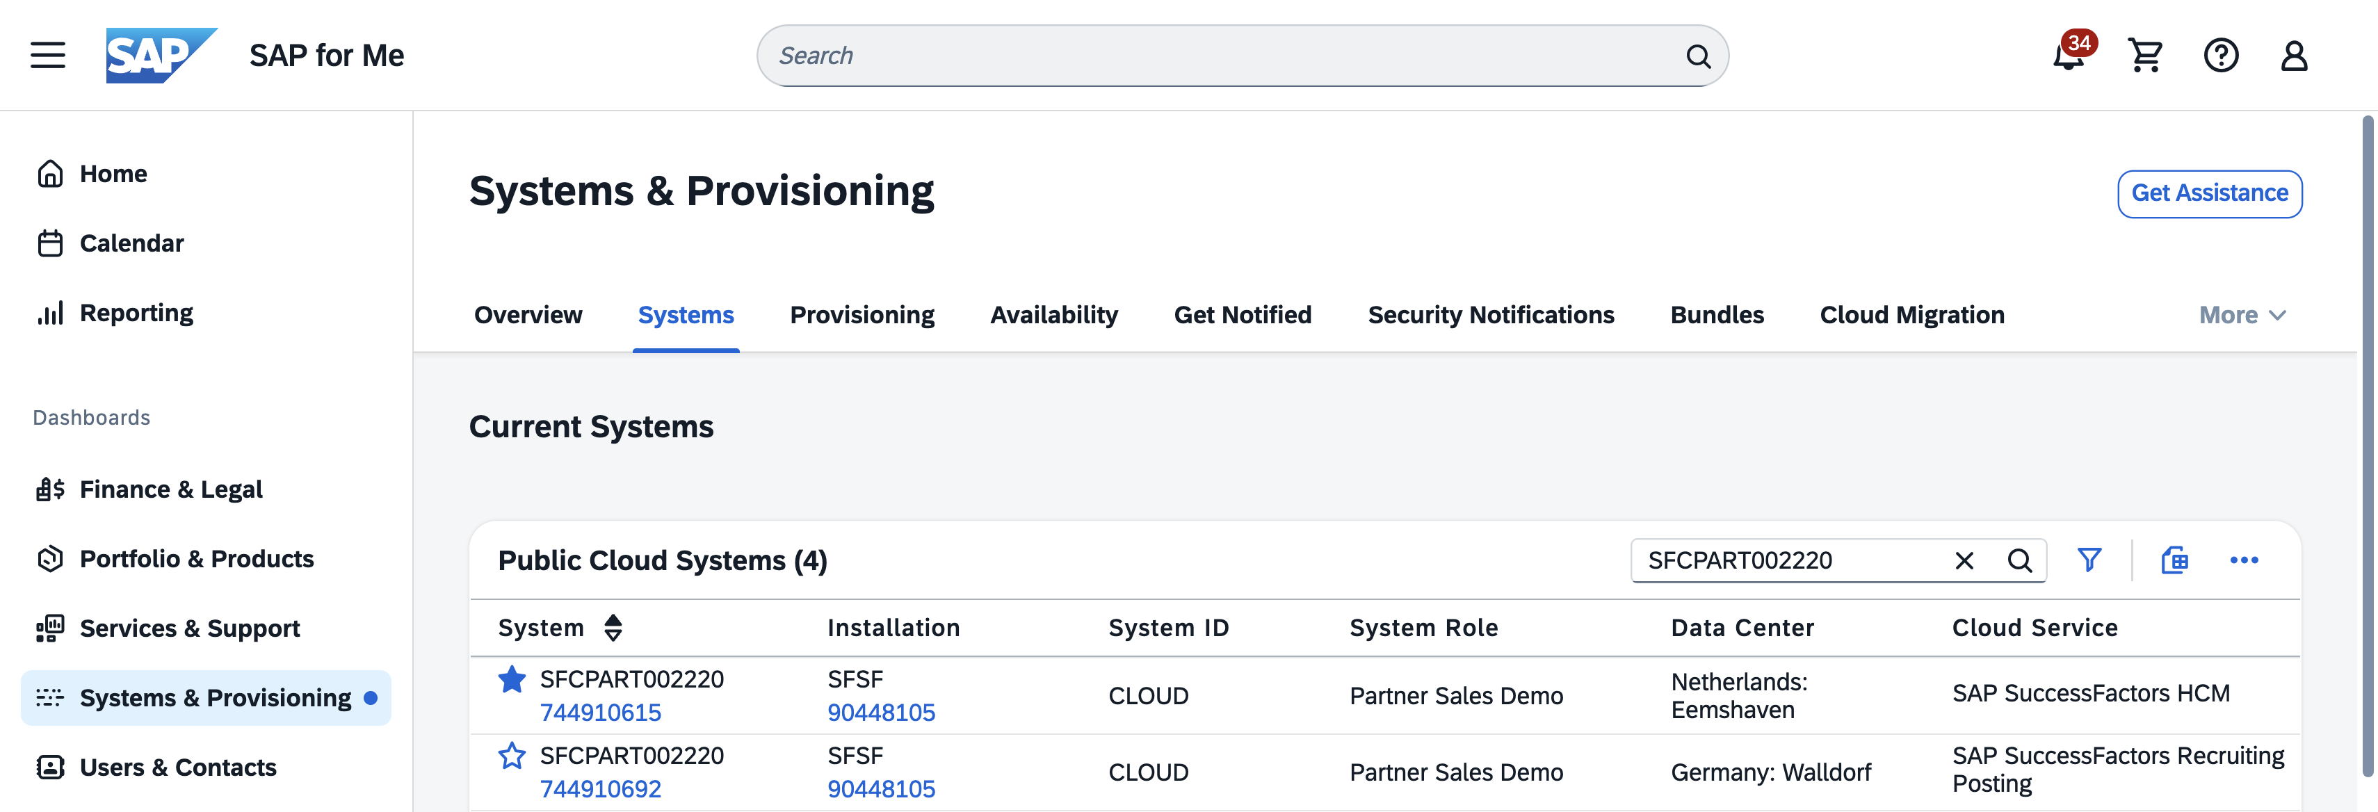Open installation link 90448105

click(882, 713)
